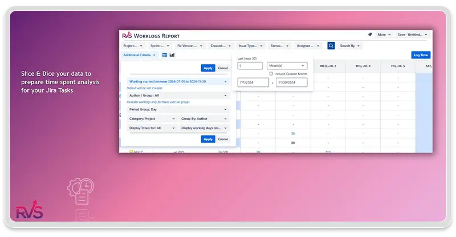Open the Display Totals for: All dropdown

click(x=152, y=128)
